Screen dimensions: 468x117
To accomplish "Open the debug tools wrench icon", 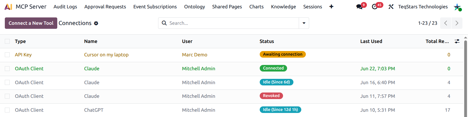I will 391,7.
